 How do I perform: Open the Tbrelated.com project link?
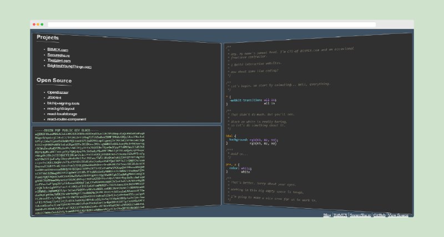pyautogui.click(x=59, y=60)
